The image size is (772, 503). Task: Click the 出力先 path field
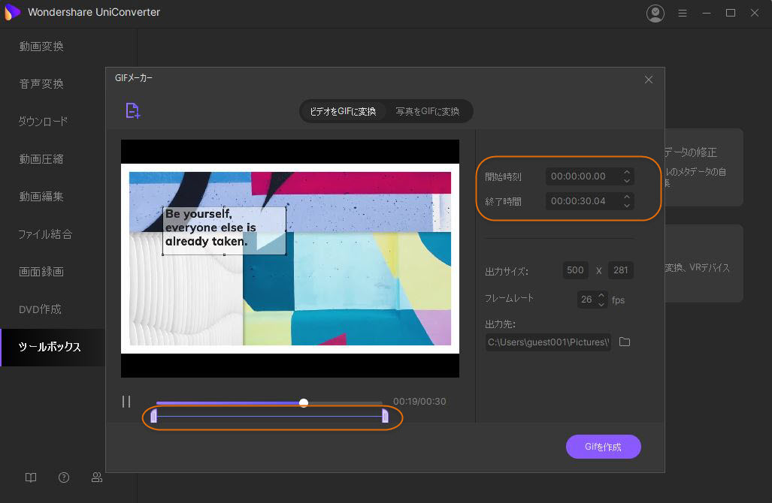coord(548,342)
